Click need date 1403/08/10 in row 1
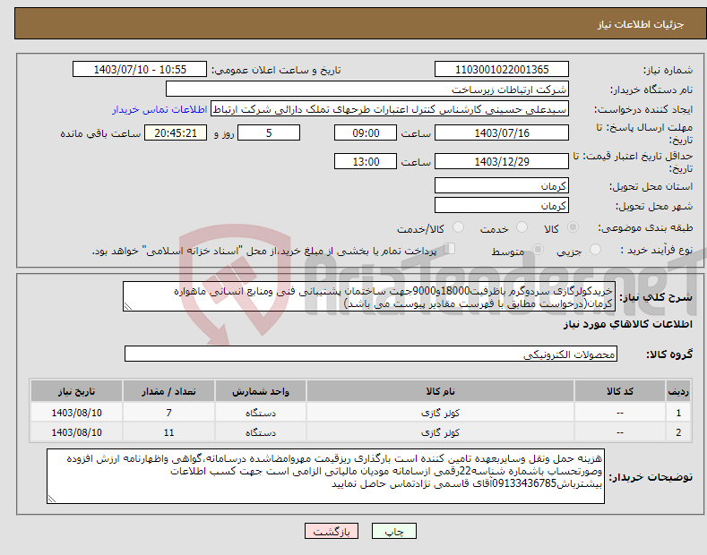 coord(77,413)
